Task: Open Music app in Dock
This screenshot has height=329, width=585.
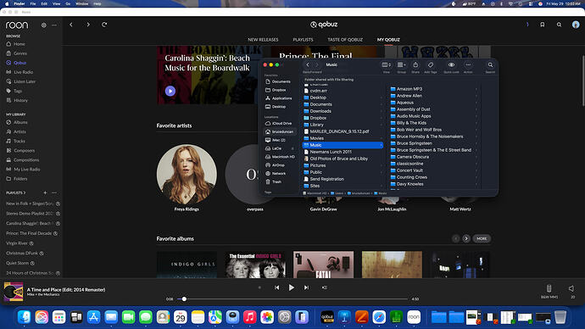Action: click(249, 317)
